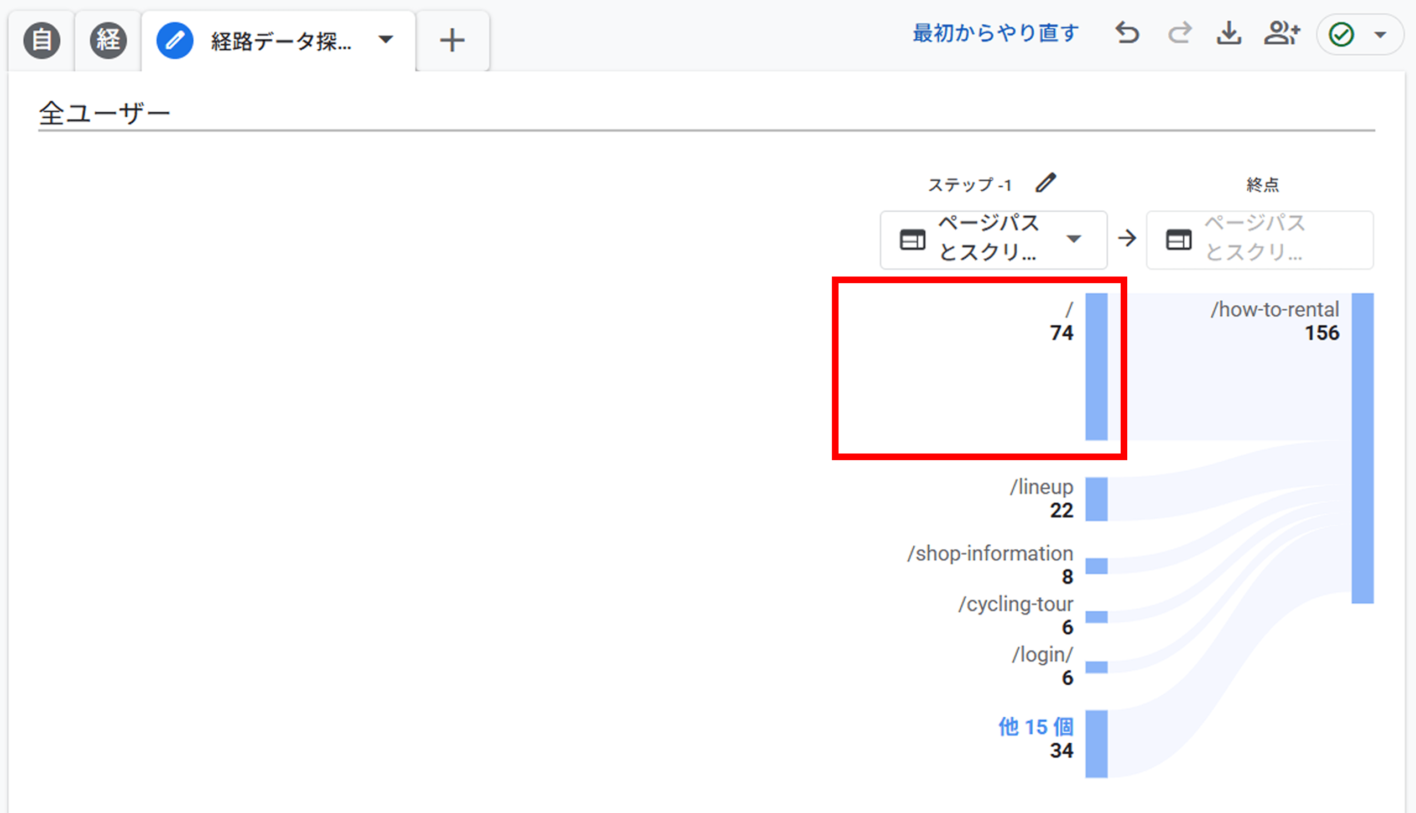Download the exploration data
This screenshot has height=813, width=1416.
(x=1229, y=33)
